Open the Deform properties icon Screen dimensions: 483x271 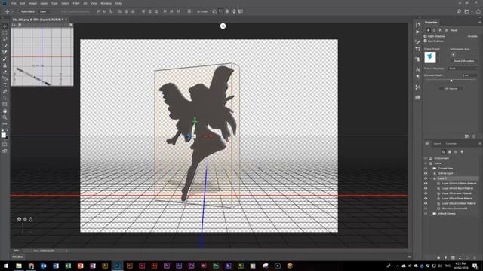435,30
